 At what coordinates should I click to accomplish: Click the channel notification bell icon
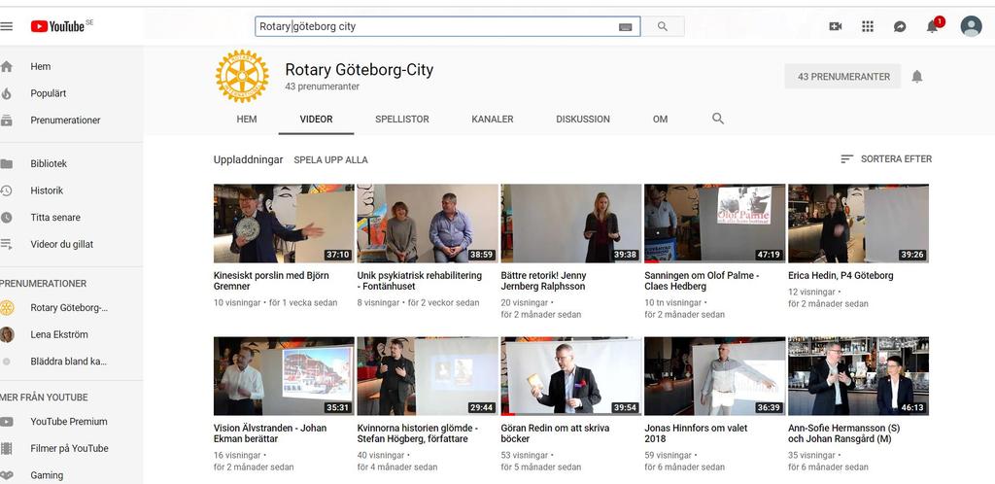917,77
